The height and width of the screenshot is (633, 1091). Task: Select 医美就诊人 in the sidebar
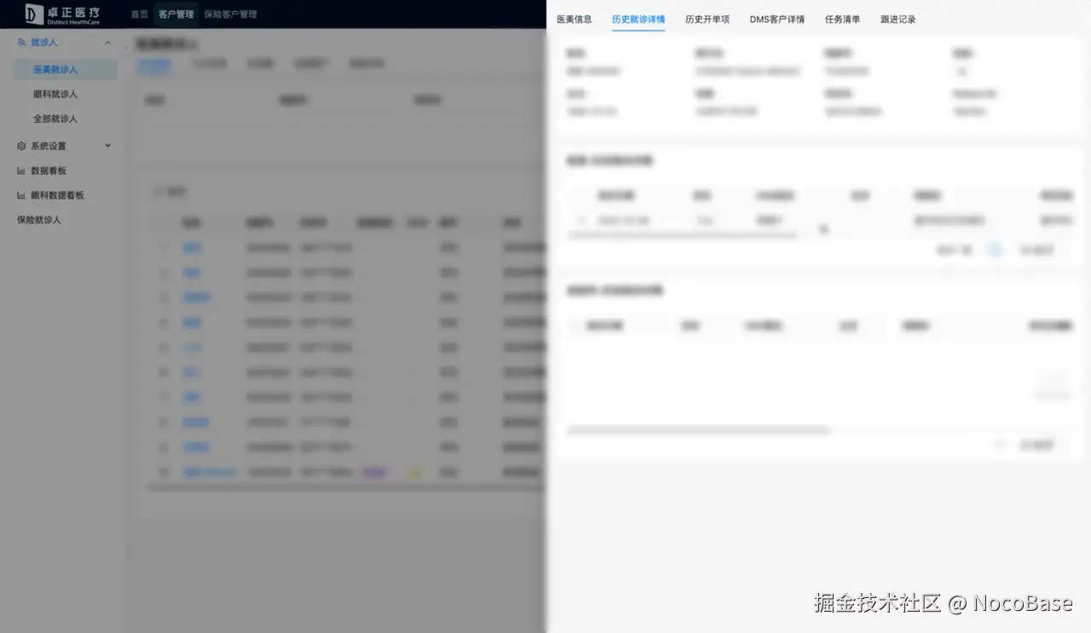click(66, 69)
